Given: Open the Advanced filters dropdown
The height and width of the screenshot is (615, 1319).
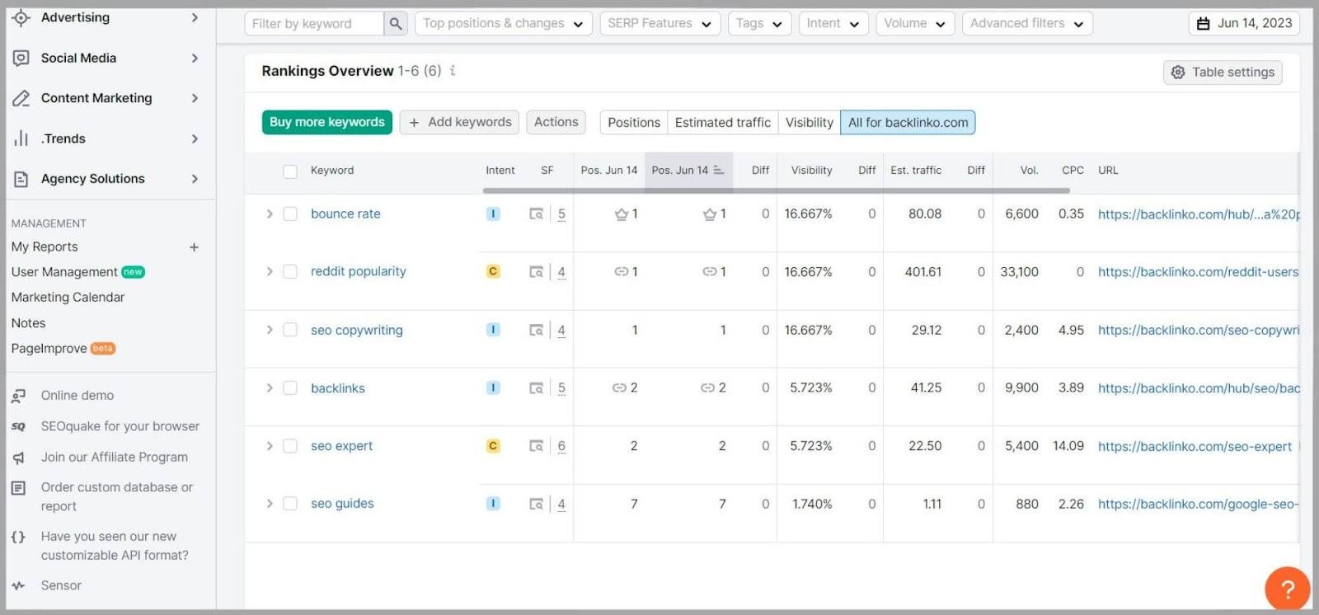Looking at the screenshot, I should pyautogui.click(x=1026, y=24).
